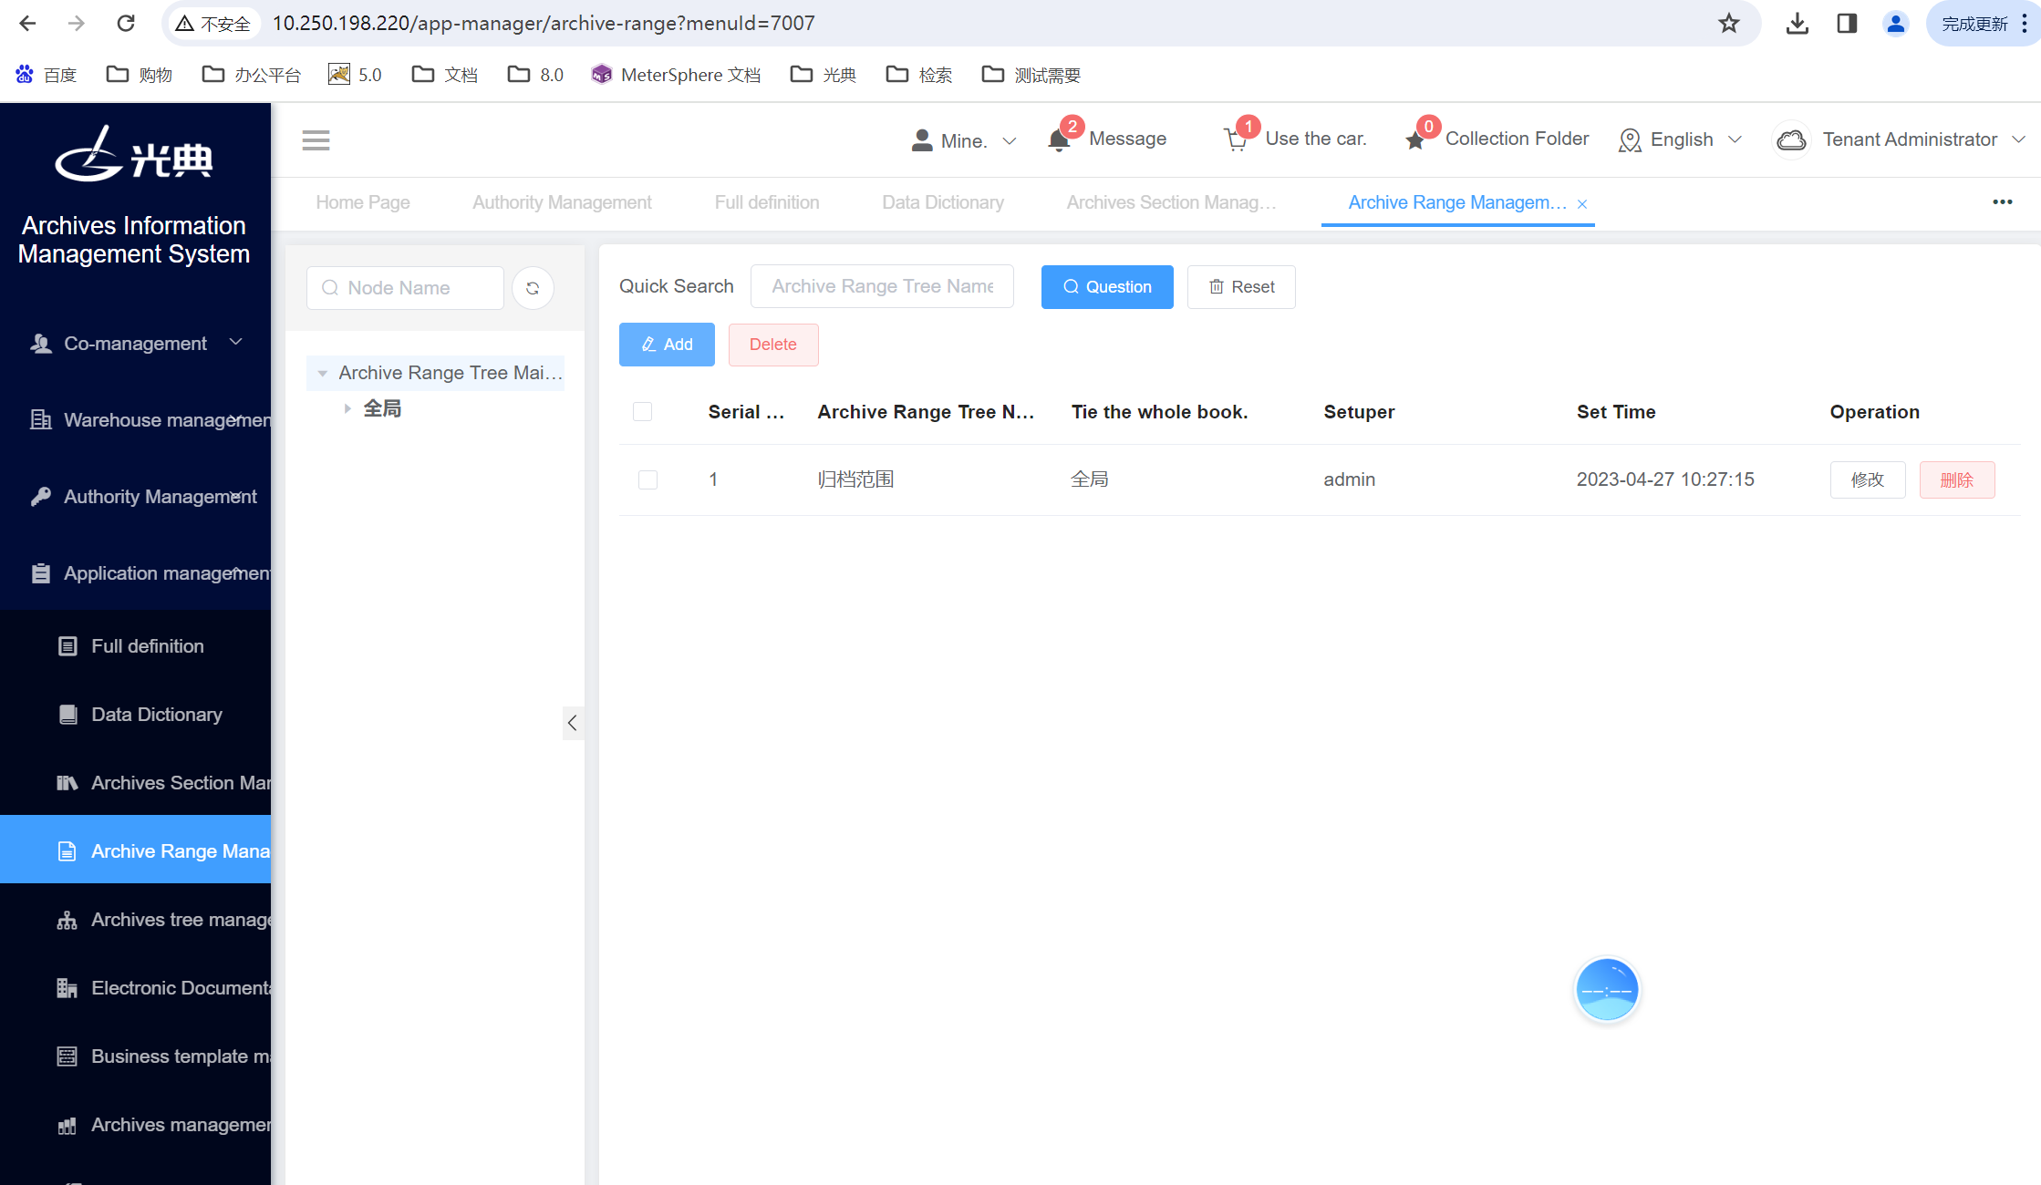This screenshot has width=2041, height=1185.
Task: Toggle the hamburger sidebar collapse icon
Action: (x=316, y=140)
